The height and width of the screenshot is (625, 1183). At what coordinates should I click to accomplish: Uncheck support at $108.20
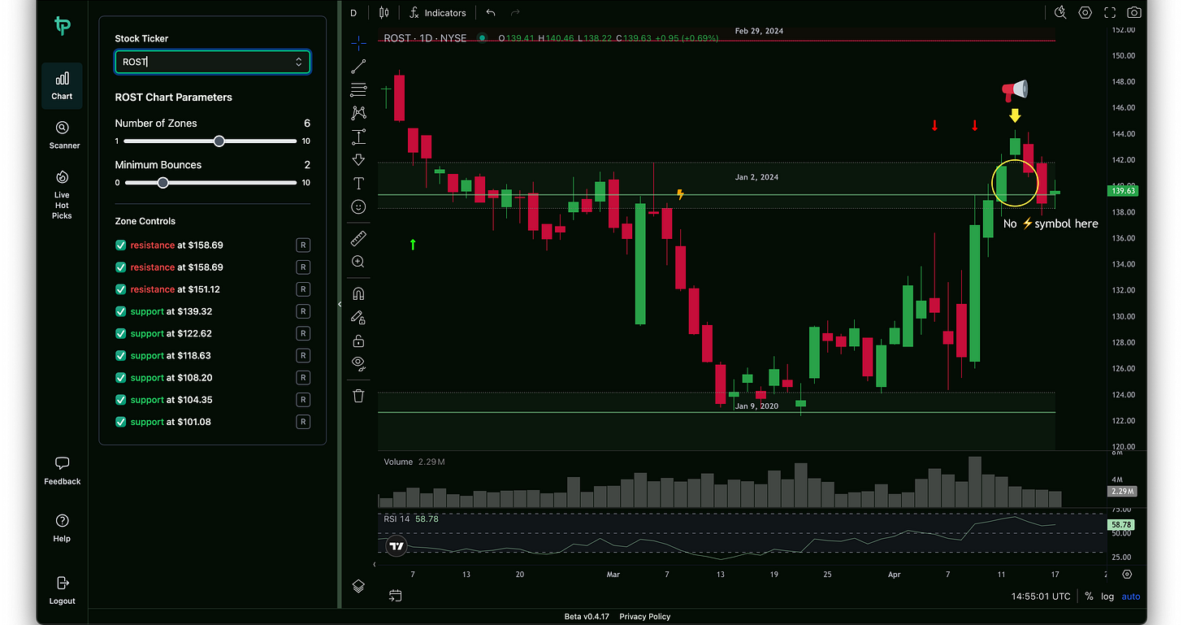120,377
